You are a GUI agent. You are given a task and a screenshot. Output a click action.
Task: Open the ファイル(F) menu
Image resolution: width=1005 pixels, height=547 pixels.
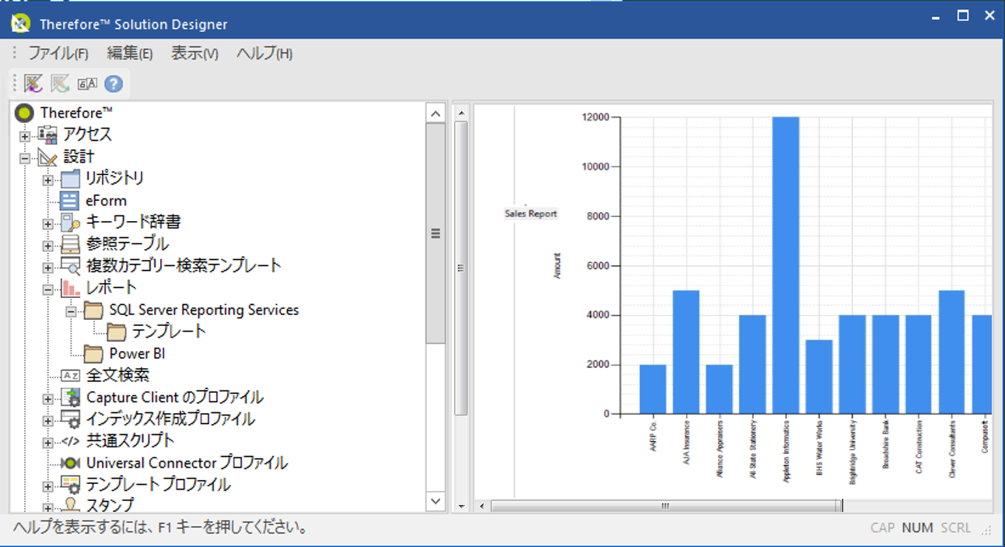[x=58, y=54]
